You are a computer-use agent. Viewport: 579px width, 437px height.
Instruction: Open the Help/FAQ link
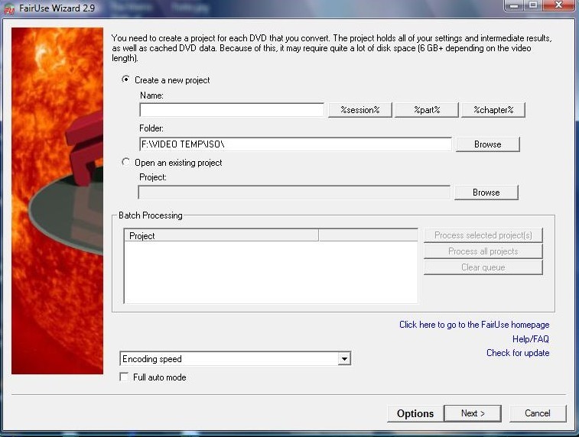point(531,339)
